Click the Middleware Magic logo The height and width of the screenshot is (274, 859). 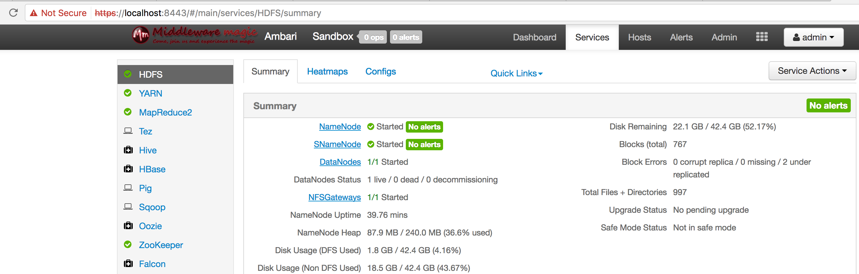click(194, 36)
